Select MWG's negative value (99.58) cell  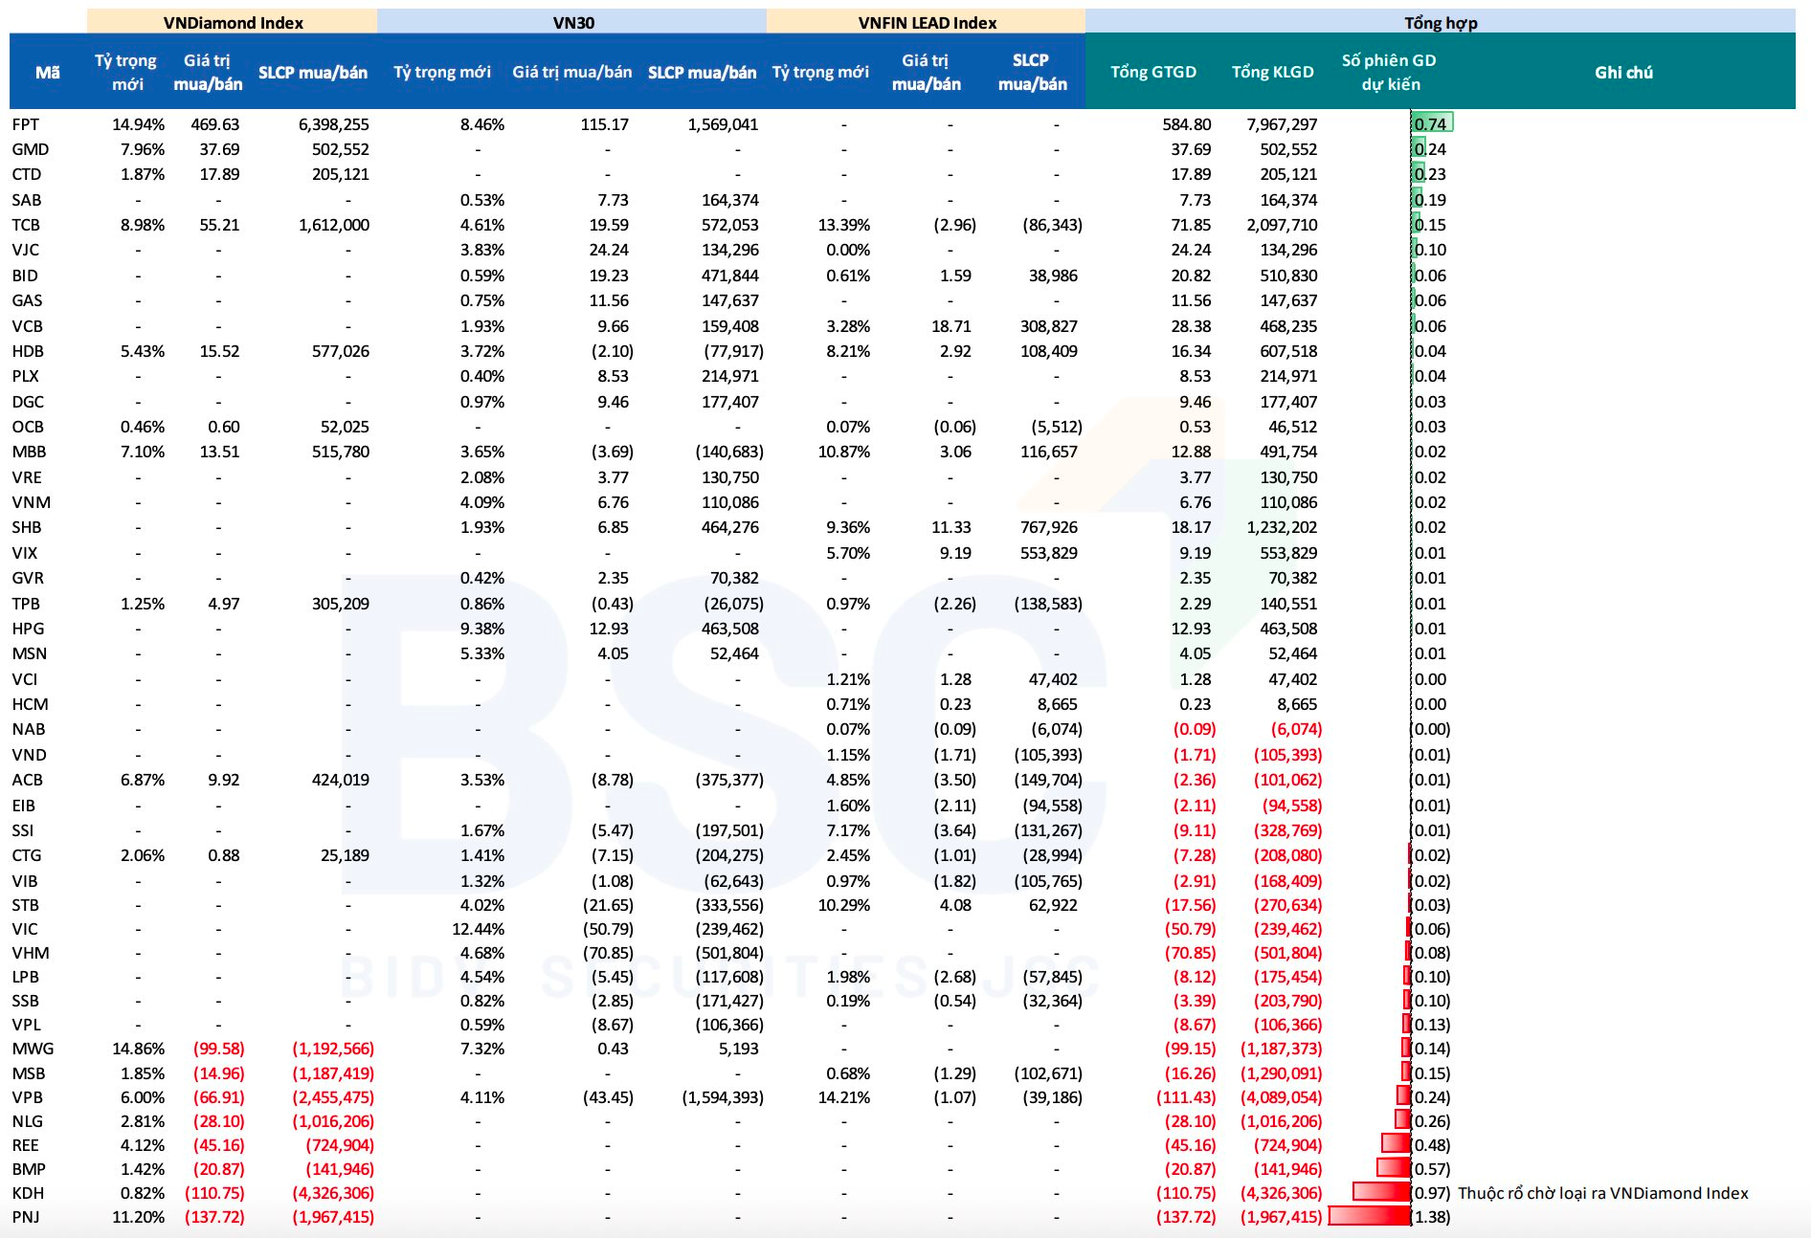coord(218,1048)
